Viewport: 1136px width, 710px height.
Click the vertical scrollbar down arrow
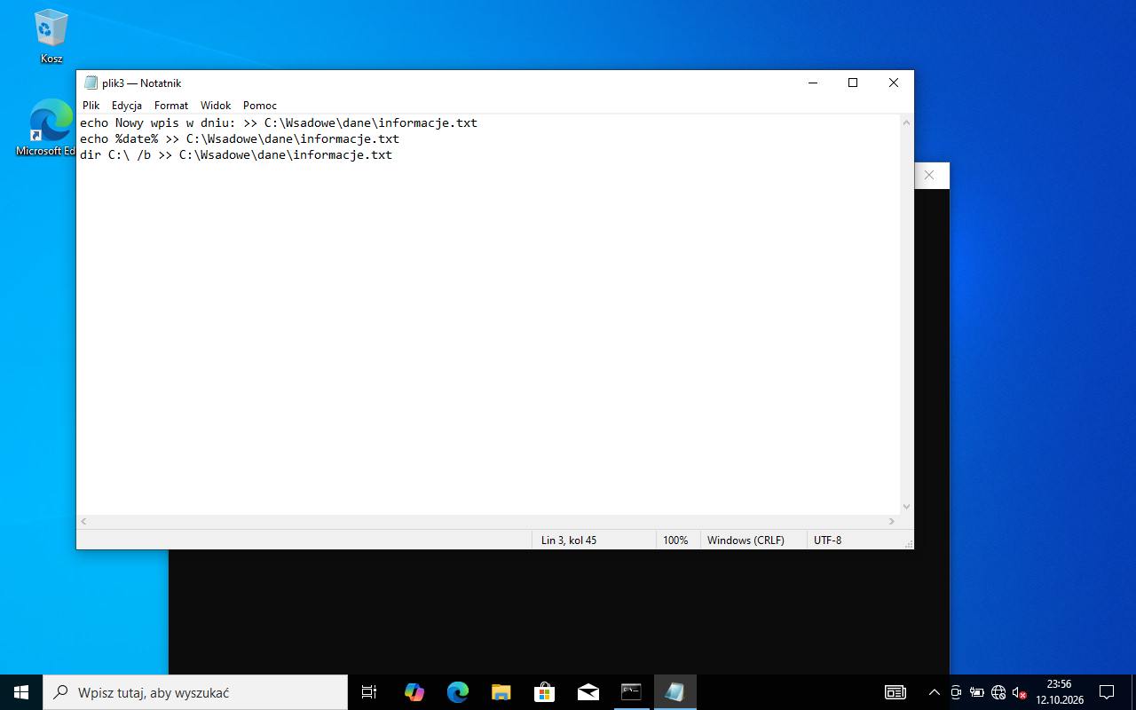tap(906, 507)
